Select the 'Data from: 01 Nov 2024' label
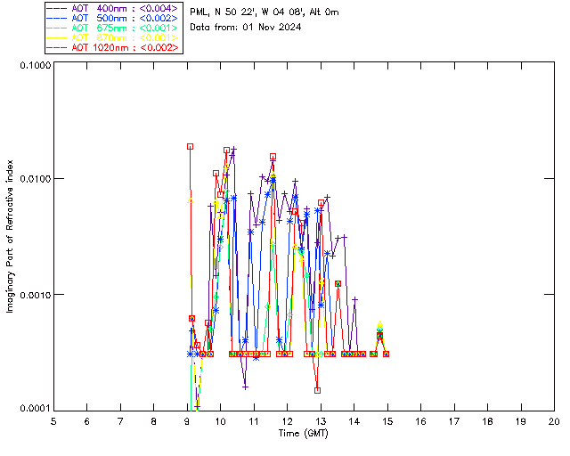 tap(246, 27)
